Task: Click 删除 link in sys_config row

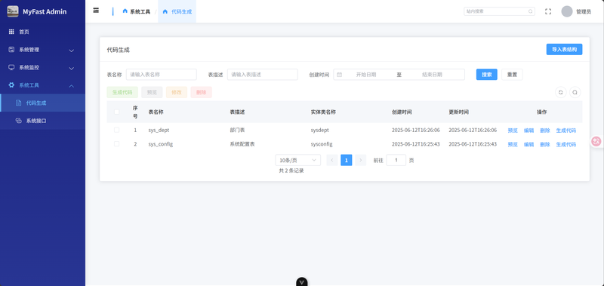Action: click(545, 145)
